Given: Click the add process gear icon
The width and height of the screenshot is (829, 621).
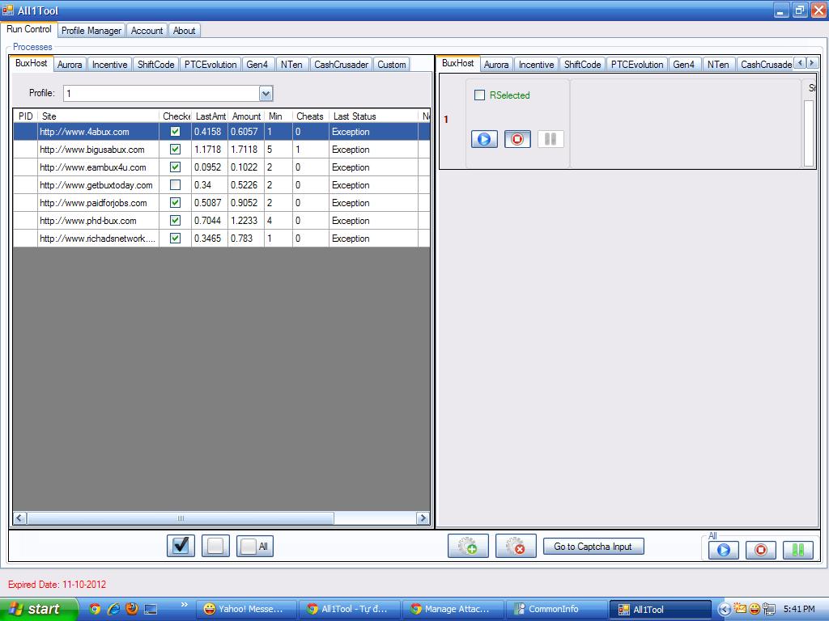Looking at the screenshot, I should tap(468, 546).
